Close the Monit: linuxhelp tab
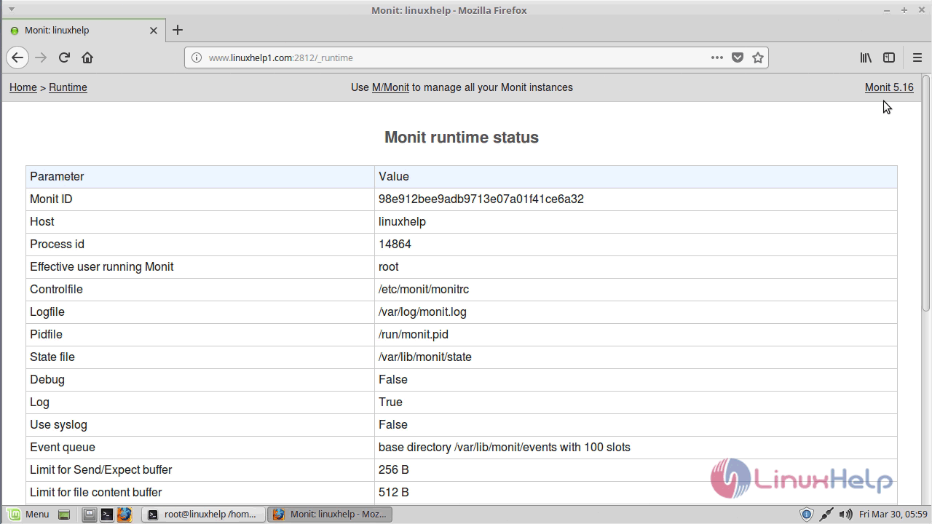Viewport: 932px width, 524px height. click(x=154, y=31)
